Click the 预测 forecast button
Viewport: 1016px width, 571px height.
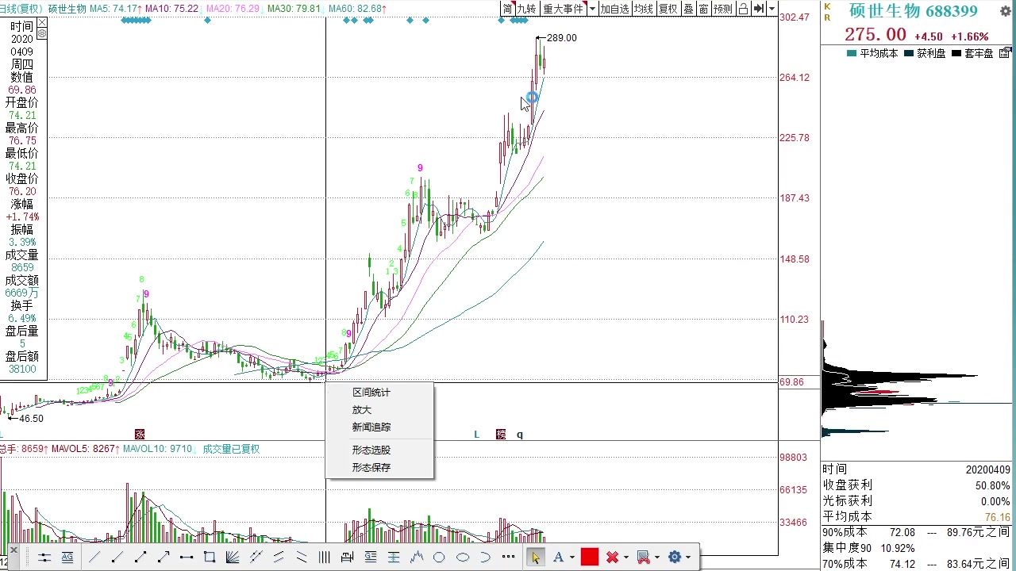tap(723, 9)
